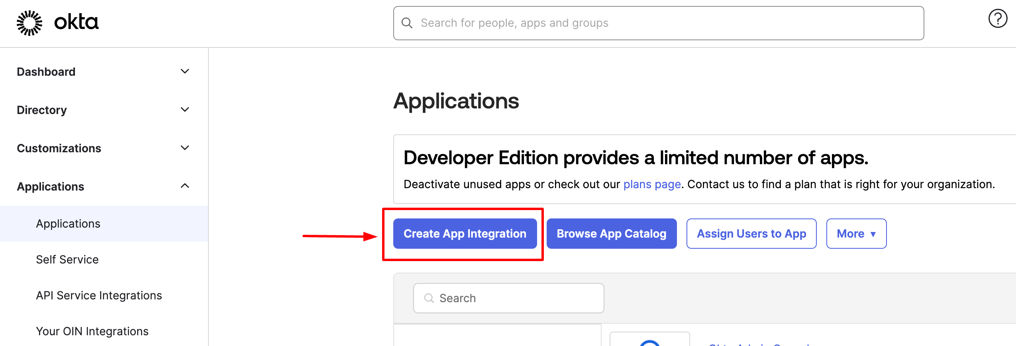
Task: Click the Developer Edition limited apps notice heading
Action: (636, 158)
